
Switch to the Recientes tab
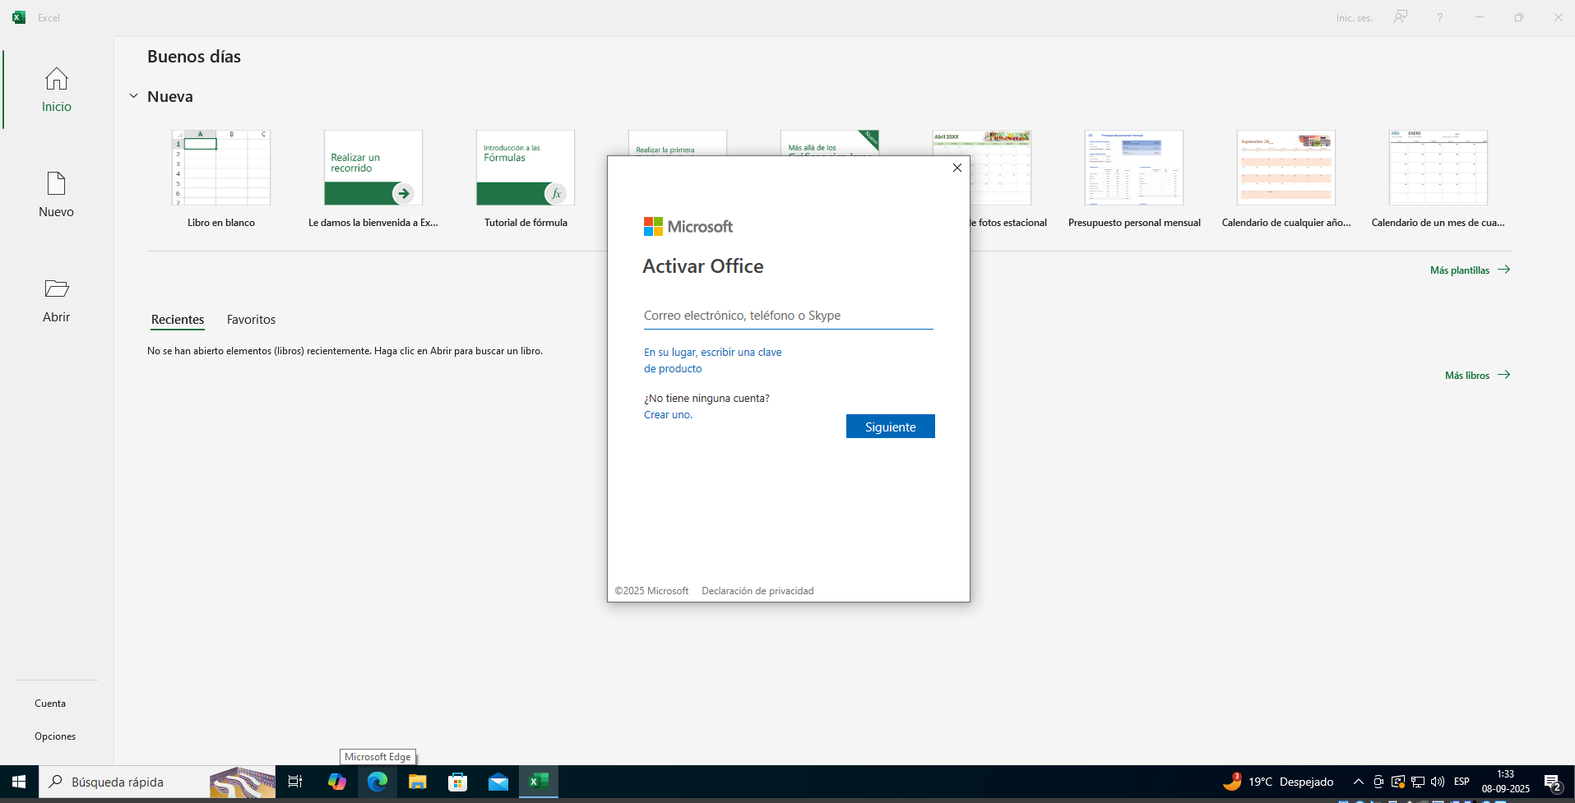pyautogui.click(x=178, y=320)
